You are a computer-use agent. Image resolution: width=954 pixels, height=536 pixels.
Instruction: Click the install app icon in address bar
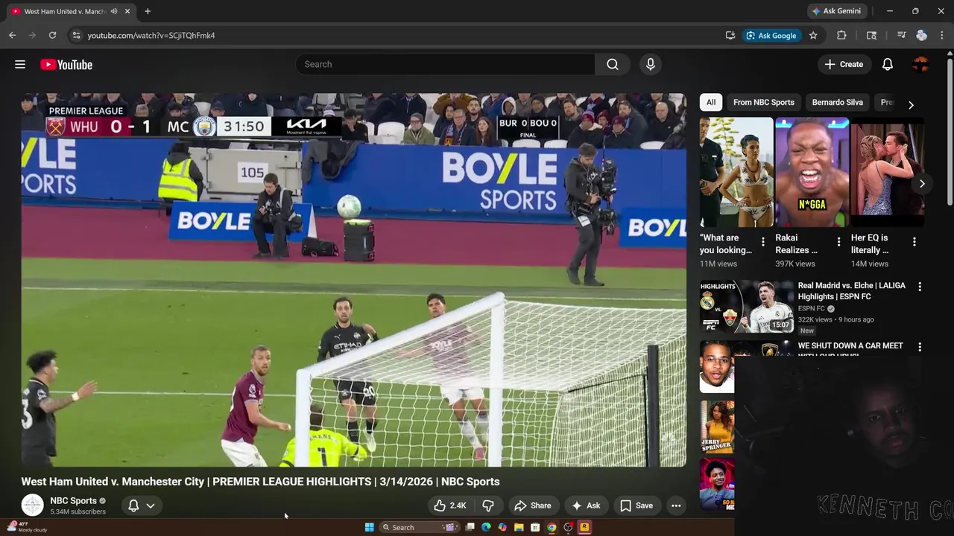coord(730,35)
